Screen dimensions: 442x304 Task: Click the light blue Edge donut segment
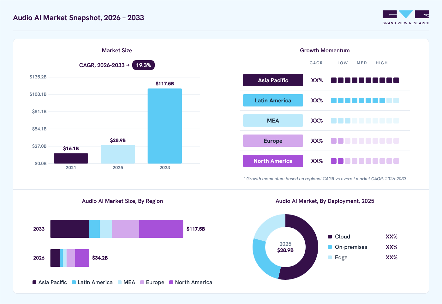(x=269, y=225)
